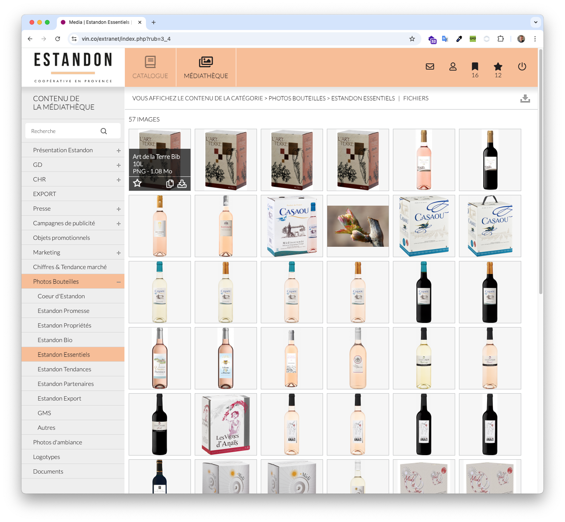
Task: Open favorites star icon showing 12
Action: [498, 66]
